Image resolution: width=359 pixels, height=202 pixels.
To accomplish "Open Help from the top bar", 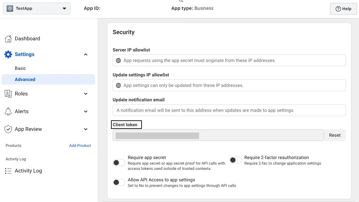I will pos(343,9).
